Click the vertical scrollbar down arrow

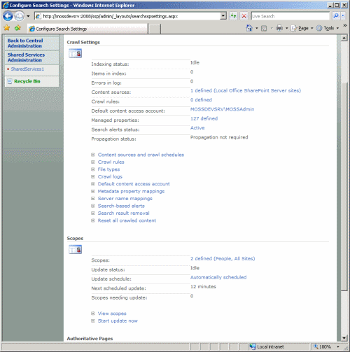(x=344, y=338)
